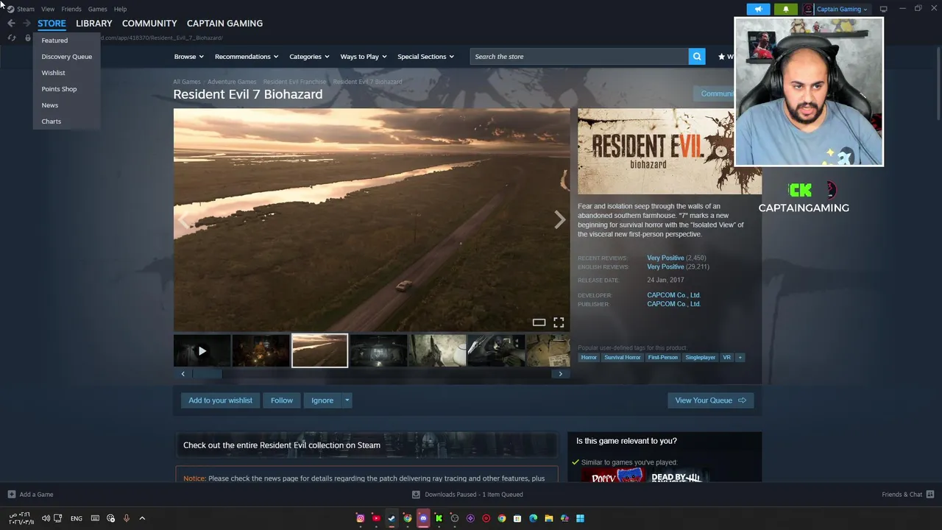942x530 pixels.
Task: Open Kick app from the taskbar
Action: 439,518
